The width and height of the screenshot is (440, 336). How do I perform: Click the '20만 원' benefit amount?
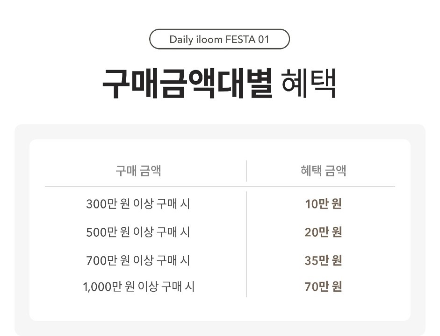(323, 232)
